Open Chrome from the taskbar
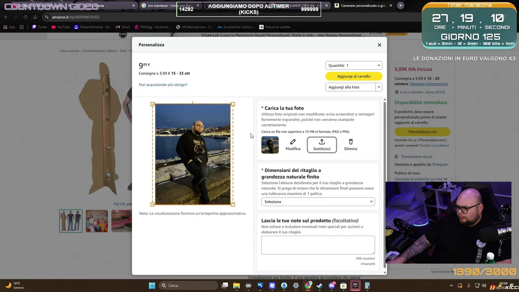 (308, 286)
